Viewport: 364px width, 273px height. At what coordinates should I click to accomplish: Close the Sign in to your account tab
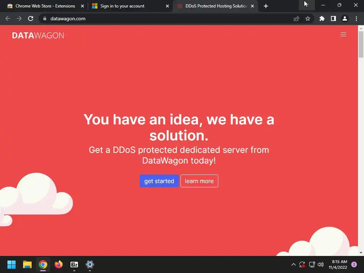point(167,6)
